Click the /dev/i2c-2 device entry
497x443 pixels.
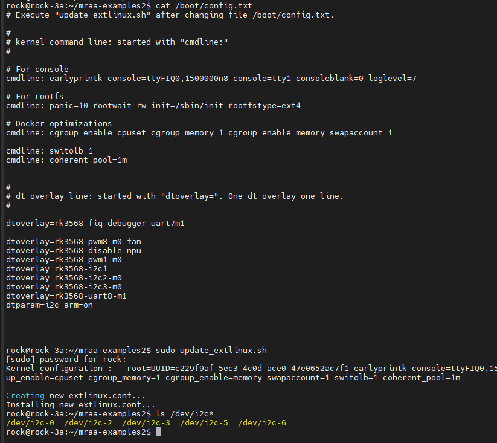88,423
